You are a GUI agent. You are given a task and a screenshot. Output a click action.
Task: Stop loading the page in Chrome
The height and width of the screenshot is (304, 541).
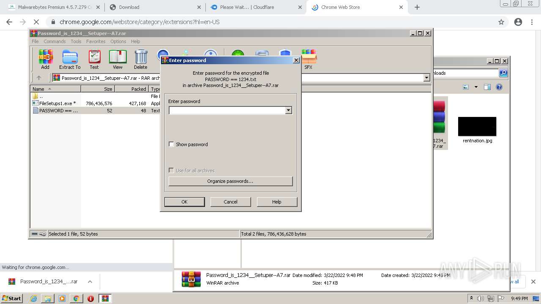[x=36, y=22]
